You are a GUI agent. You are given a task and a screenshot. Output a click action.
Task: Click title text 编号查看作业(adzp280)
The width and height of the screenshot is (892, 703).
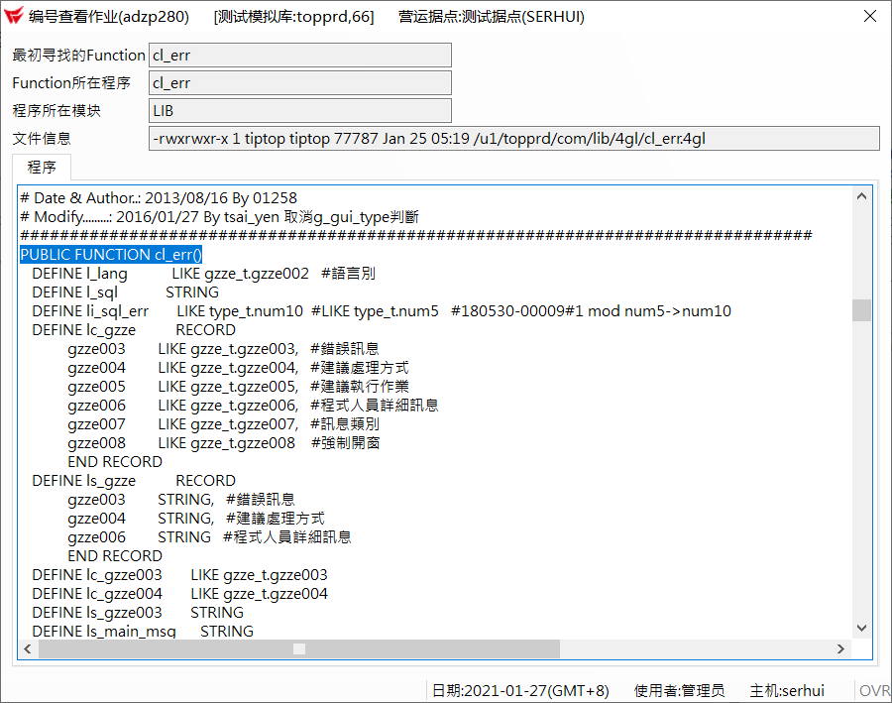click(x=109, y=17)
